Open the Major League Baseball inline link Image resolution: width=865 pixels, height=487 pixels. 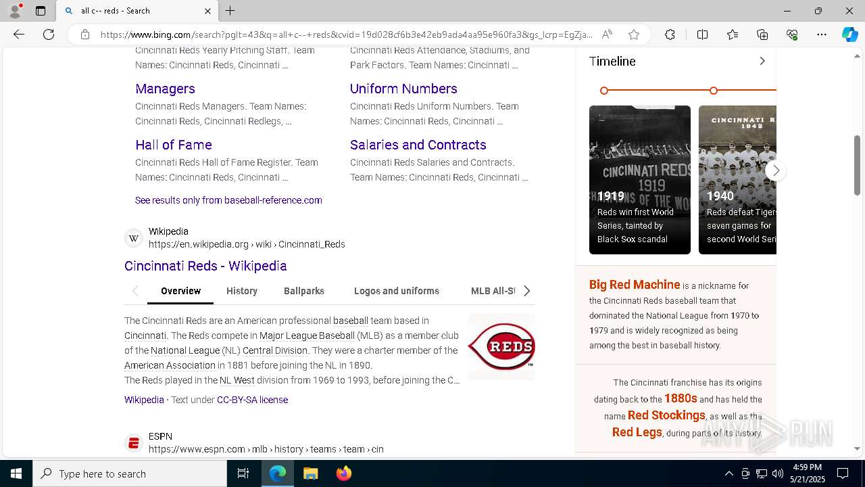tap(307, 335)
